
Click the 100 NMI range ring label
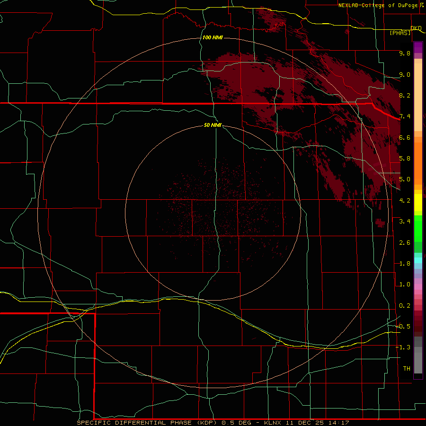213,37
